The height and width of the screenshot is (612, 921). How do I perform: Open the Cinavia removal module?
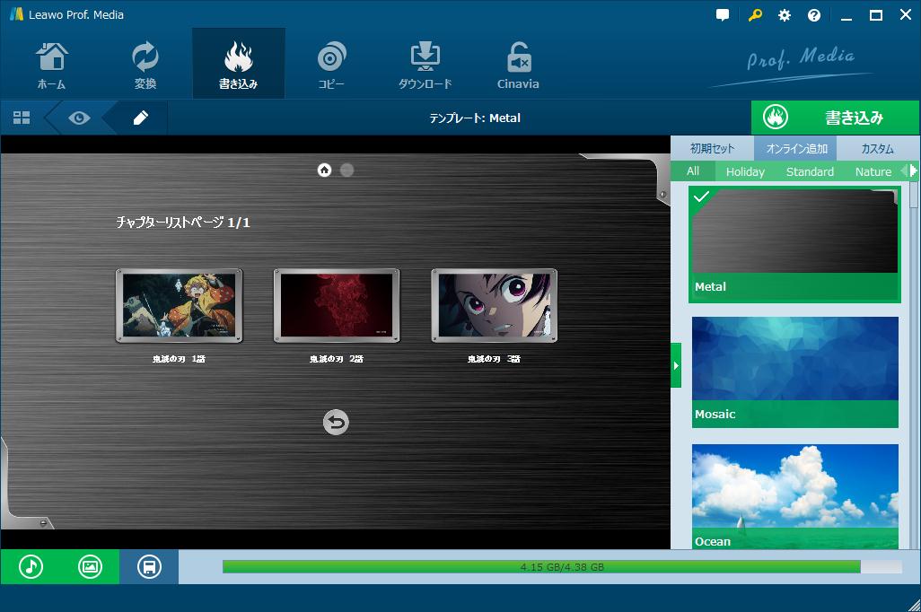[x=518, y=65]
